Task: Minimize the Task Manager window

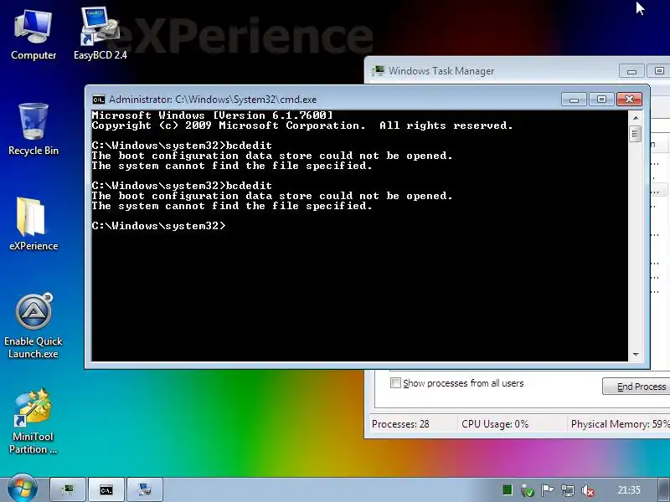Action: coord(631,71)
